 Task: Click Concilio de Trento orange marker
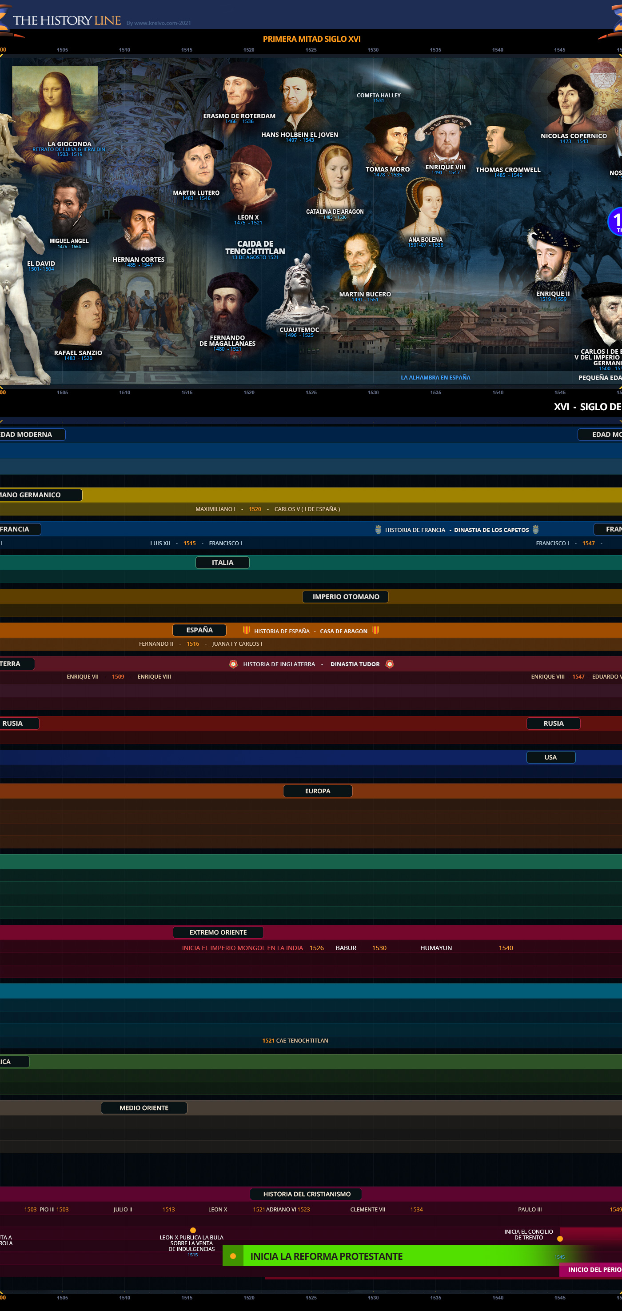click(560, 1239)
